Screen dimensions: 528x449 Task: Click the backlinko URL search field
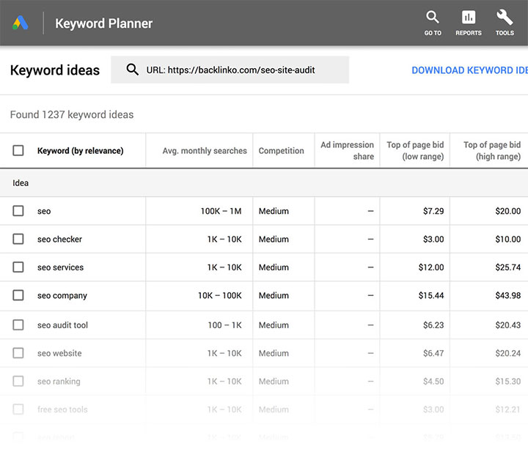pyautogui.click(x=230, y=70)
